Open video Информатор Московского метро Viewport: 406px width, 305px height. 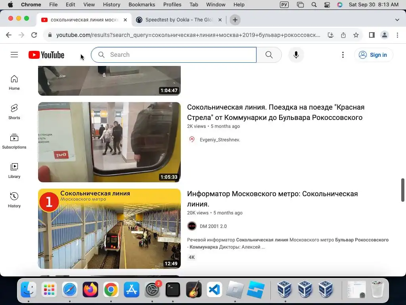272,199
